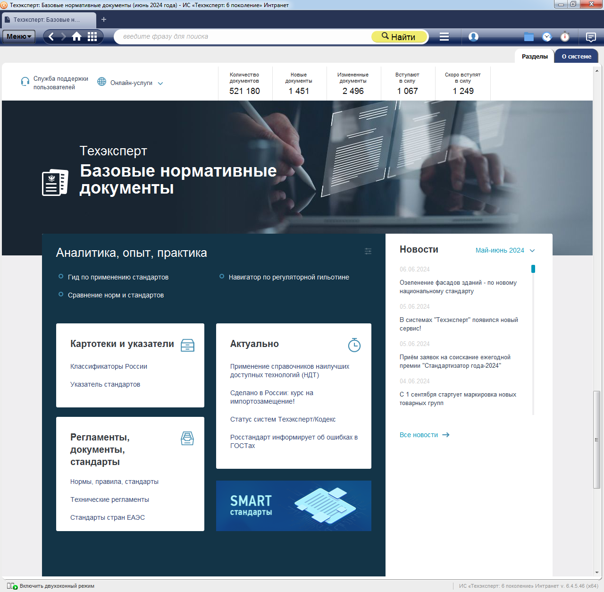Open the SMART стандарты banner
This screenshot has width=604, height=592.
[294, 506]
